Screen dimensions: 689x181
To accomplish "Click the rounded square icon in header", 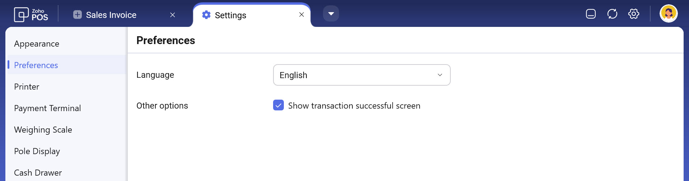I will [591, 14].
